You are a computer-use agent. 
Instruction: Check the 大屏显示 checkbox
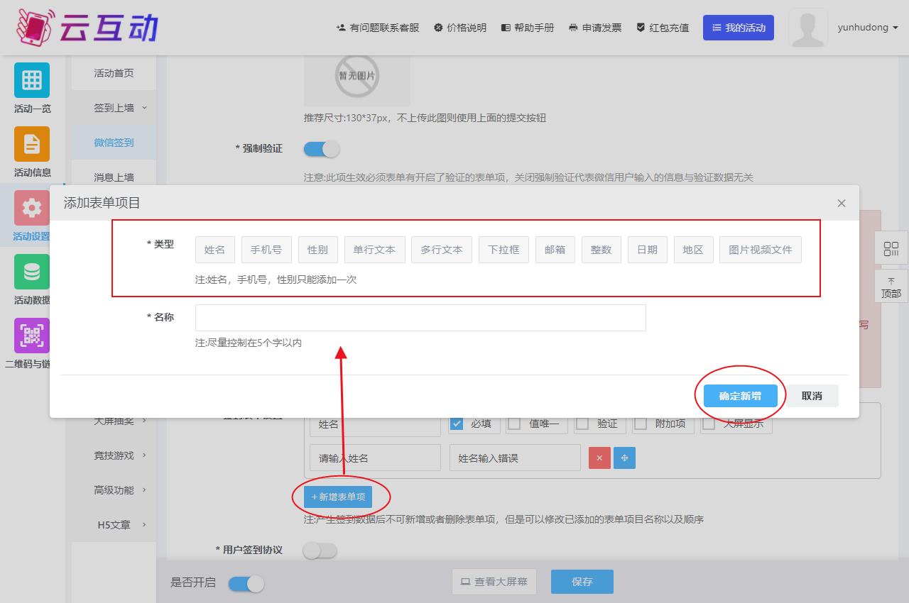709,424
